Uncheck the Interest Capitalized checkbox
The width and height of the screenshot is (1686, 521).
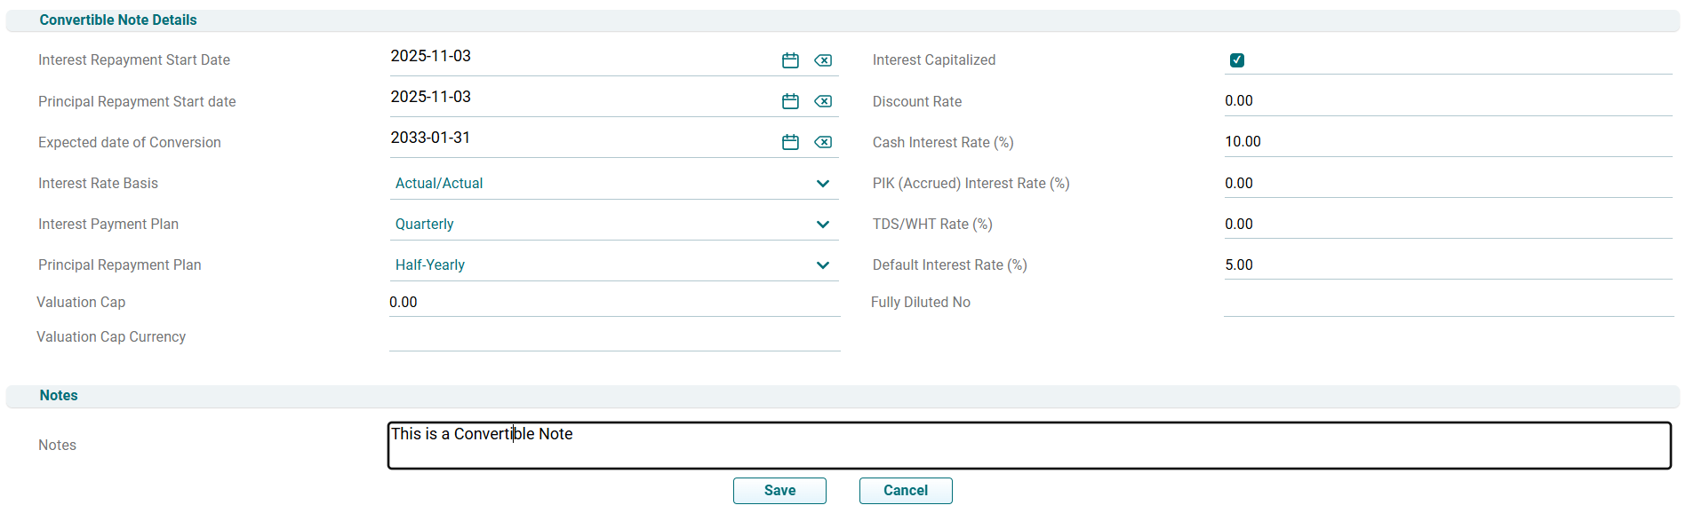[x=1236, y=60]
